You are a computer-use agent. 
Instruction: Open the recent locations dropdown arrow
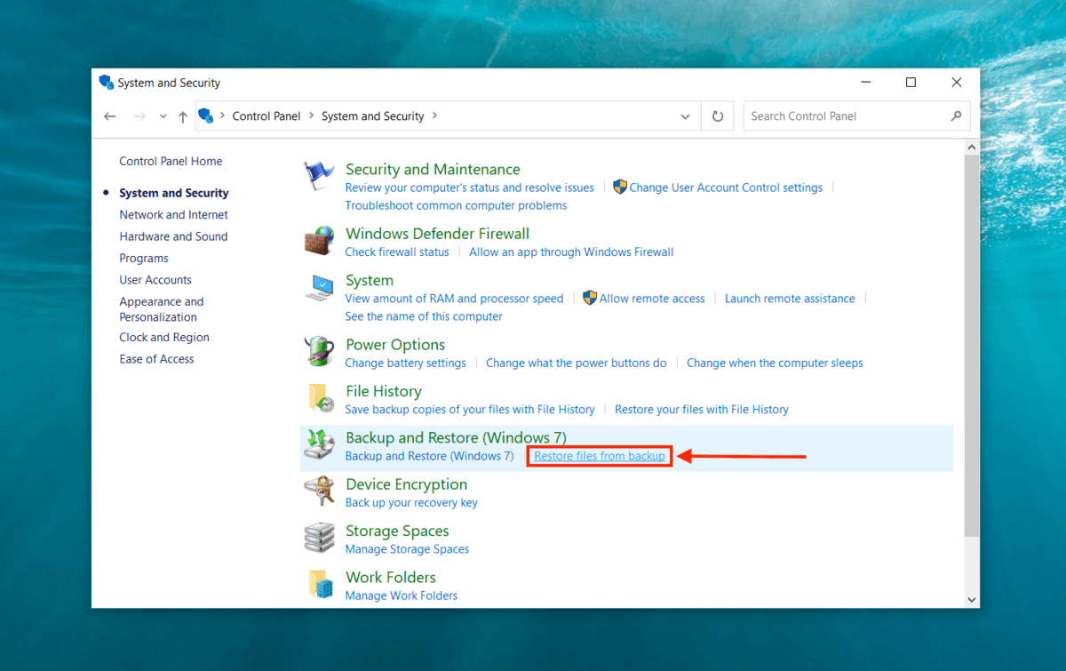click(x=163, y=116)
